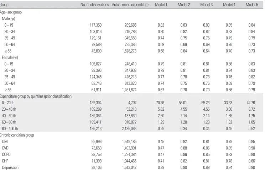The image size is (265, 171).
Task: Select the expenditure value 347,903
Action: coord(130,71)
